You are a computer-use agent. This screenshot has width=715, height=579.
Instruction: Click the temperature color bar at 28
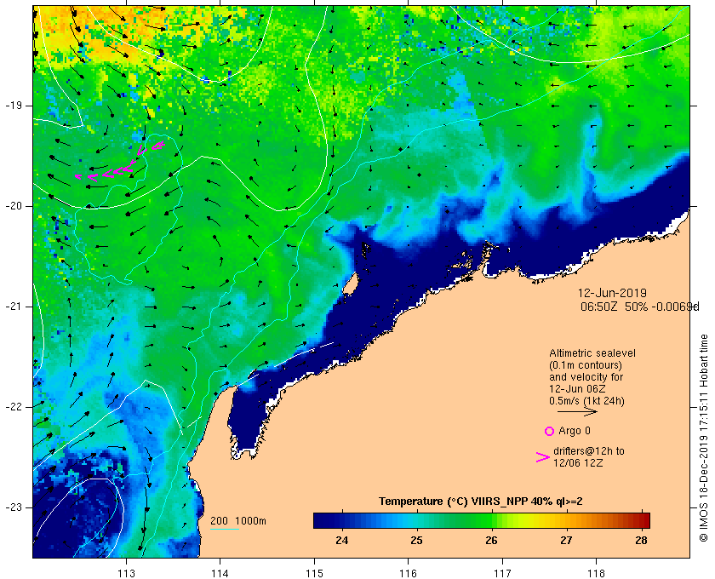click(x=641, y=520)
